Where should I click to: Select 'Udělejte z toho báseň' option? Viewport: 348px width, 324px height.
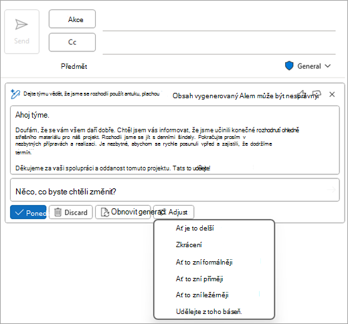(209, 311)
